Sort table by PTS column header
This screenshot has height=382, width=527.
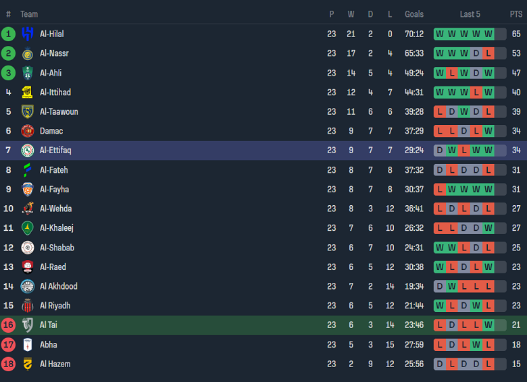point(516,14)
